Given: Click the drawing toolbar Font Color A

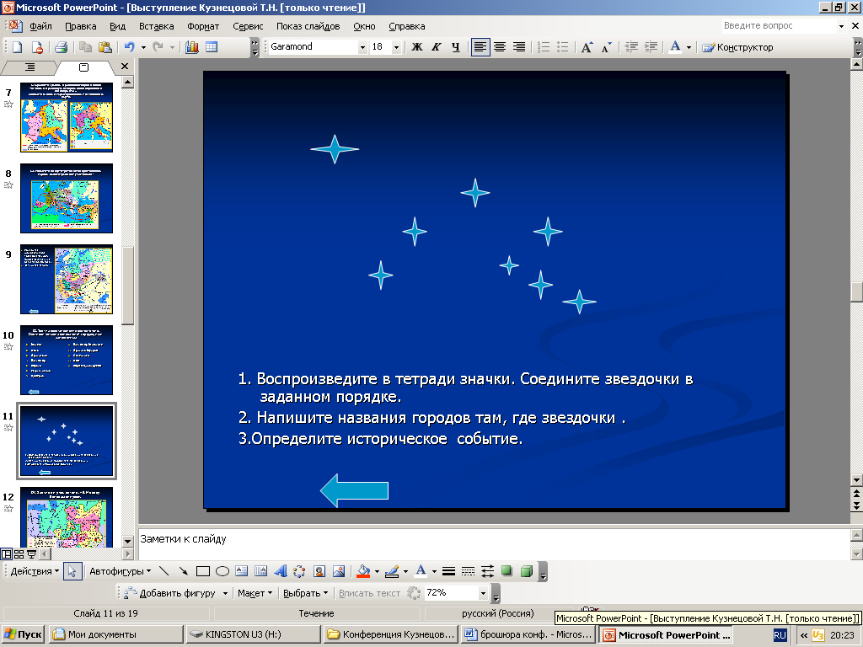Looking at the screenshot, I should click(421, 571).
